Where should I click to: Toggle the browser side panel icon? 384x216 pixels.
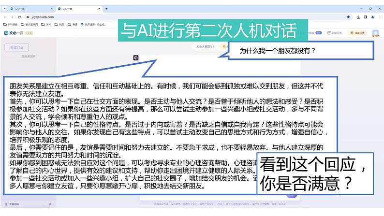tap(366, 17)
